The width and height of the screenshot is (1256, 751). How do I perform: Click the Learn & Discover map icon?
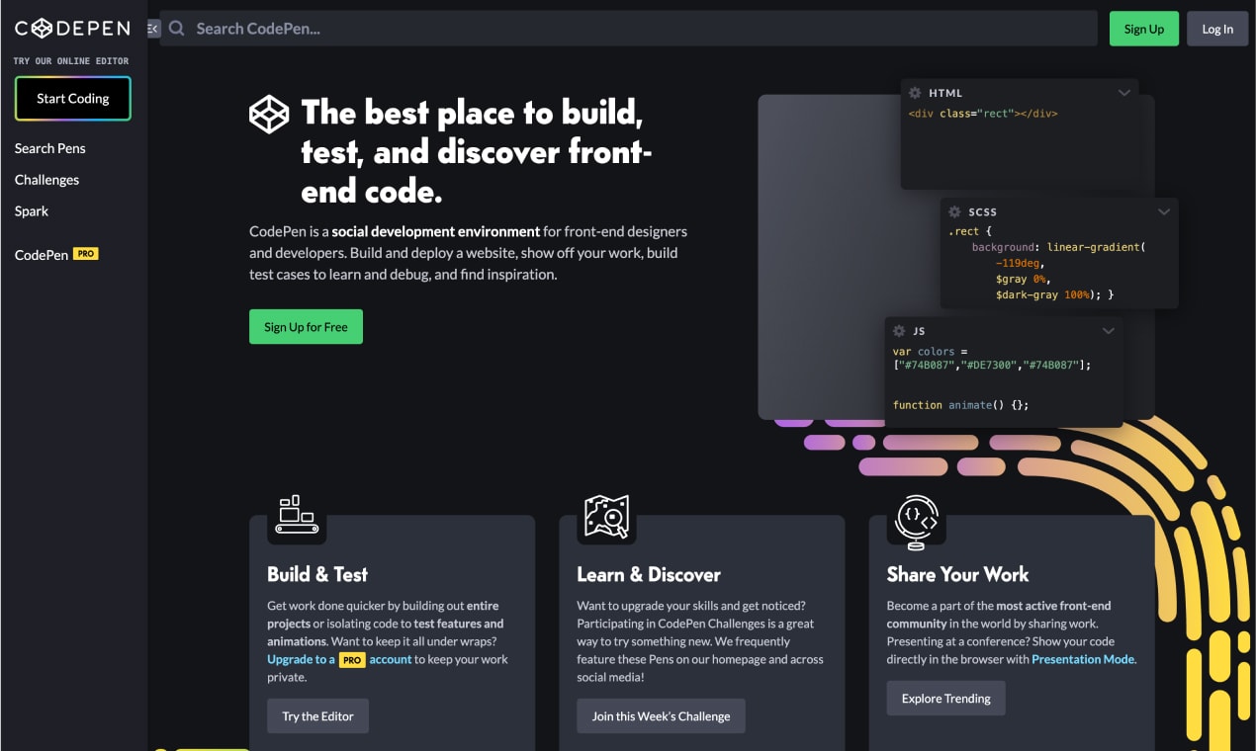[606, 515]
